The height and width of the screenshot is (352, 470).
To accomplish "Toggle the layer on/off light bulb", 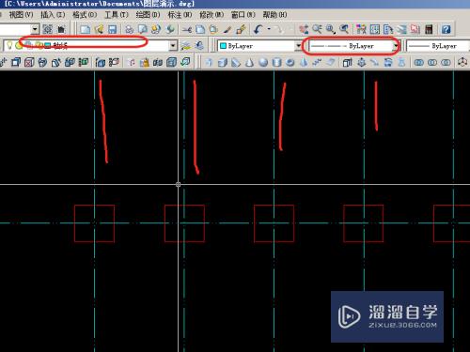I will [9, 46].
